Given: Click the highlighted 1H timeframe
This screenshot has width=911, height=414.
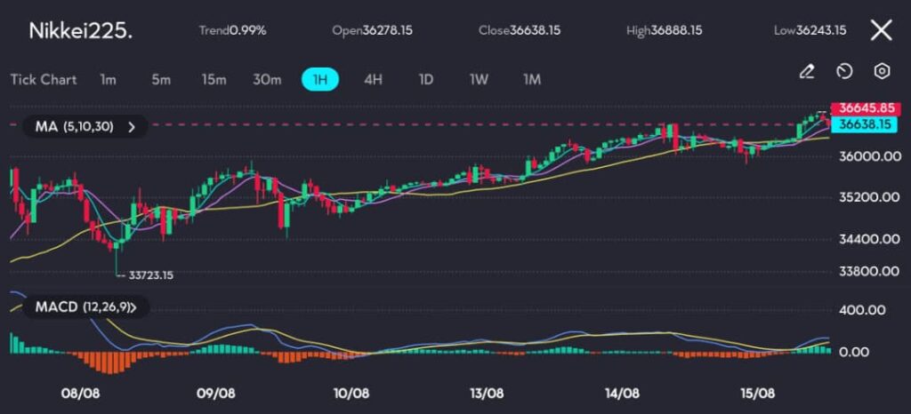Looking at the screenshot, I should (320, 79).
